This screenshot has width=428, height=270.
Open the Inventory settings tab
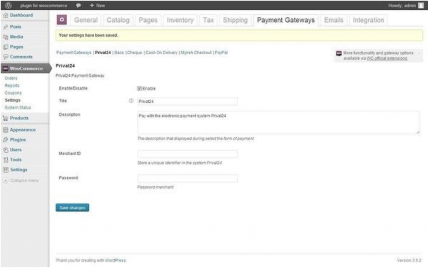click(x=180, y=20)
